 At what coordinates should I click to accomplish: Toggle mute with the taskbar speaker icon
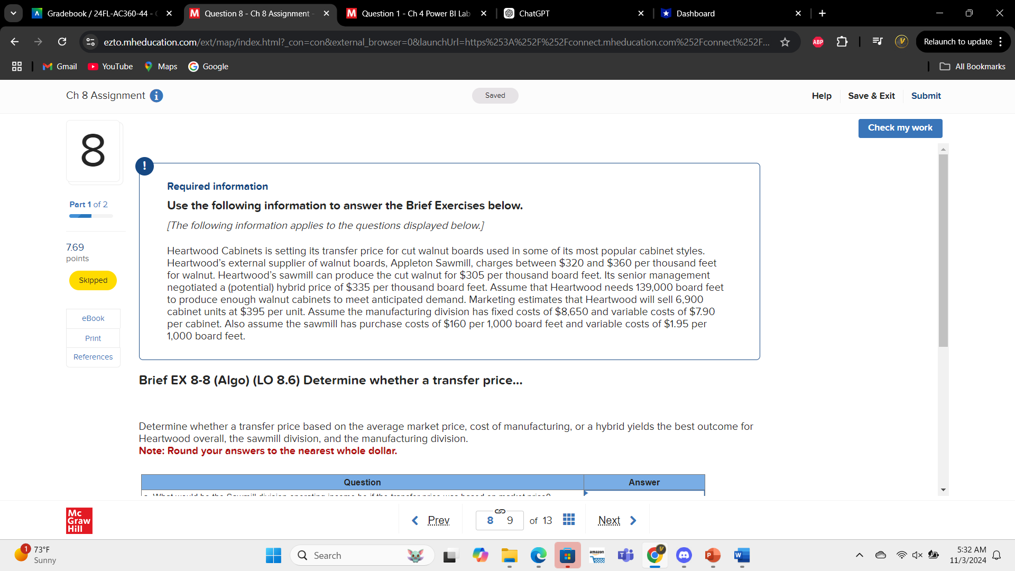tap(916, 555)
